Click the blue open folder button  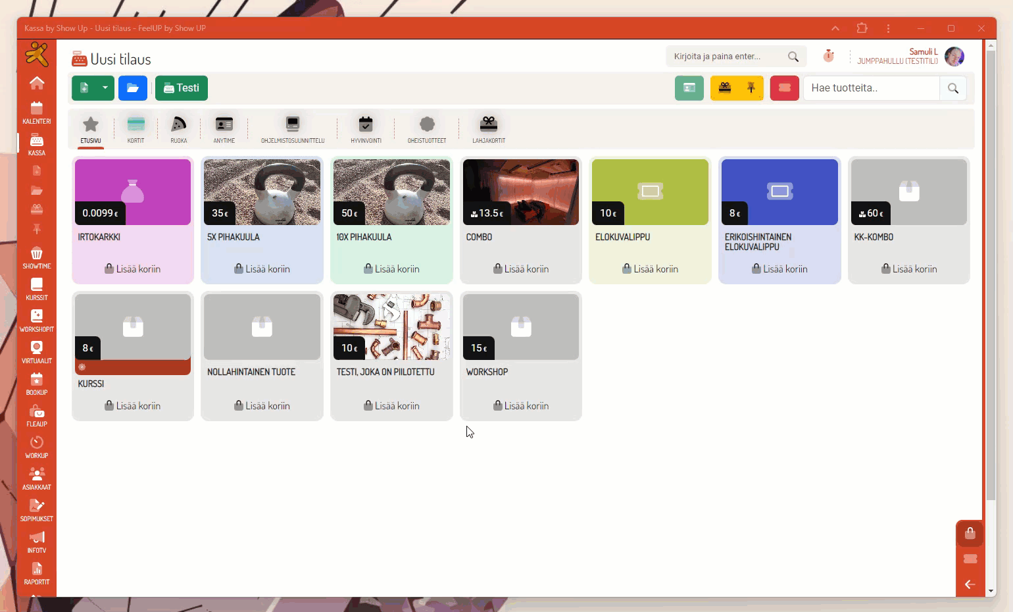coord(133,88)
